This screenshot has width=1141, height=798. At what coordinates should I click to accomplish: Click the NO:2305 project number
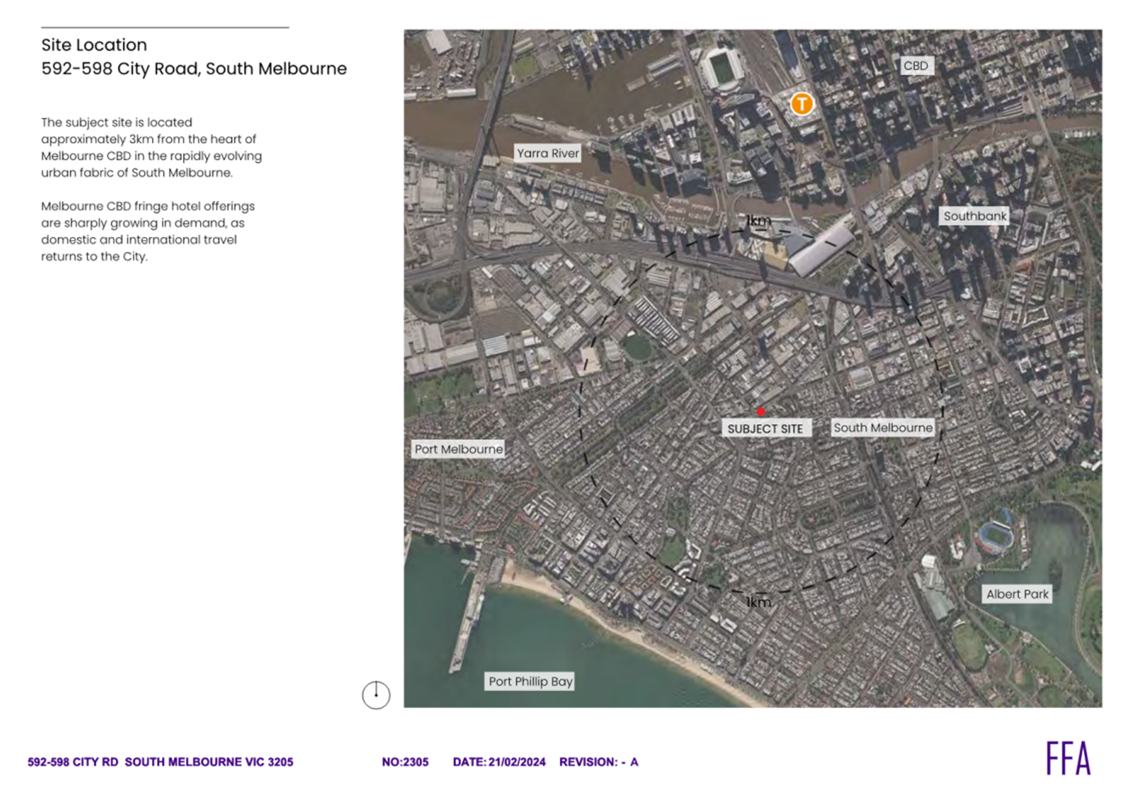click(x=405, y=762)
